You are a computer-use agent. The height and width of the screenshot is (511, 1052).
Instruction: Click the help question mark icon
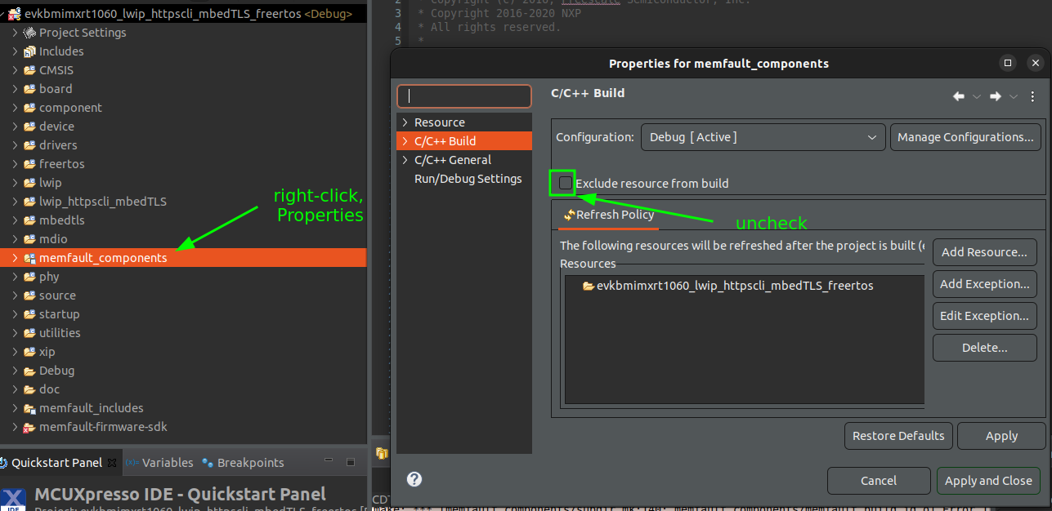(x=414, y=479)
